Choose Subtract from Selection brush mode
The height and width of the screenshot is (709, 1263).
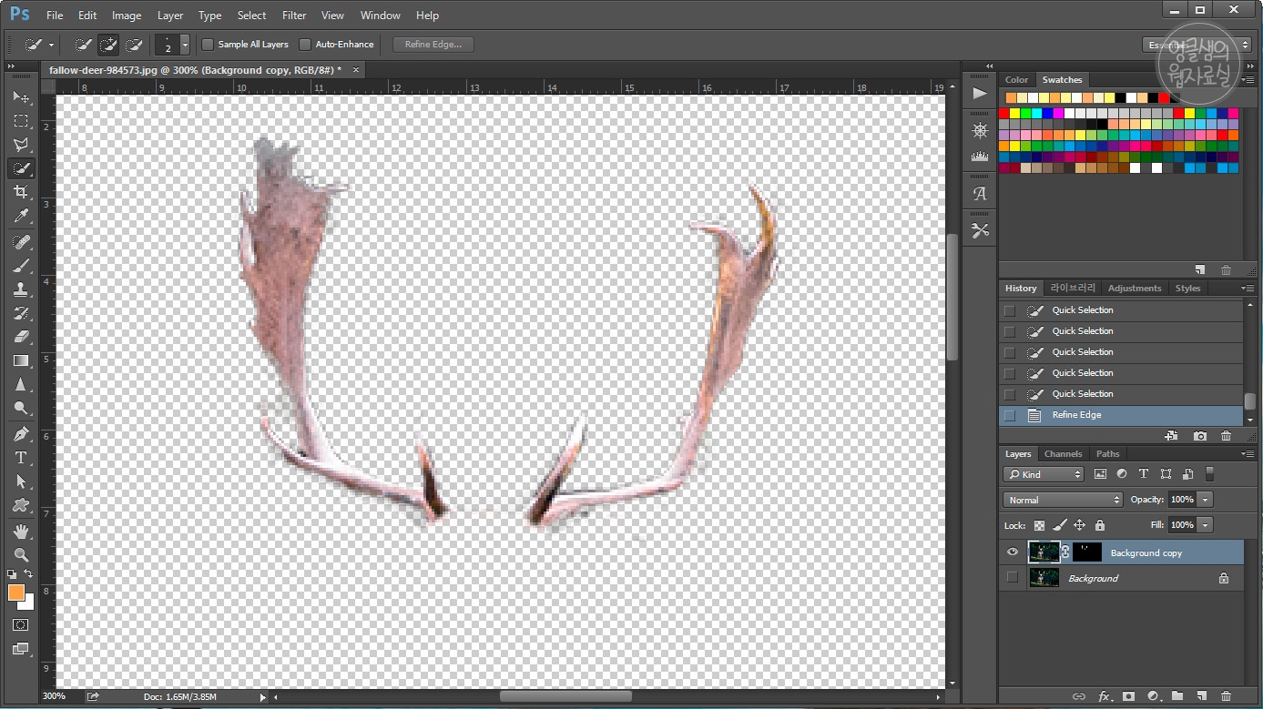pyautogui.click(x=134, y=44)
